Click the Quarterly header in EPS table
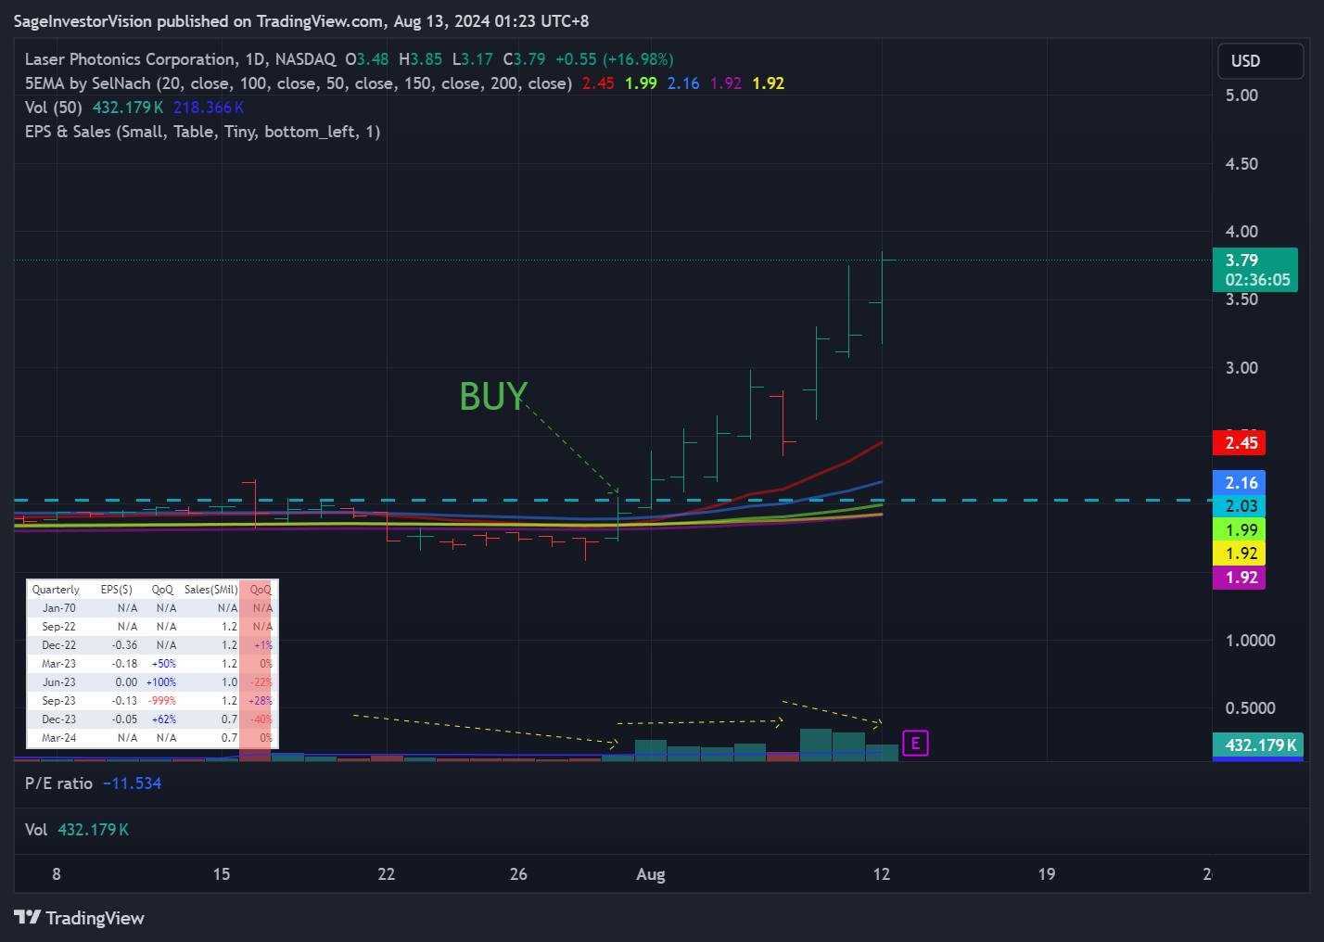 56,590
